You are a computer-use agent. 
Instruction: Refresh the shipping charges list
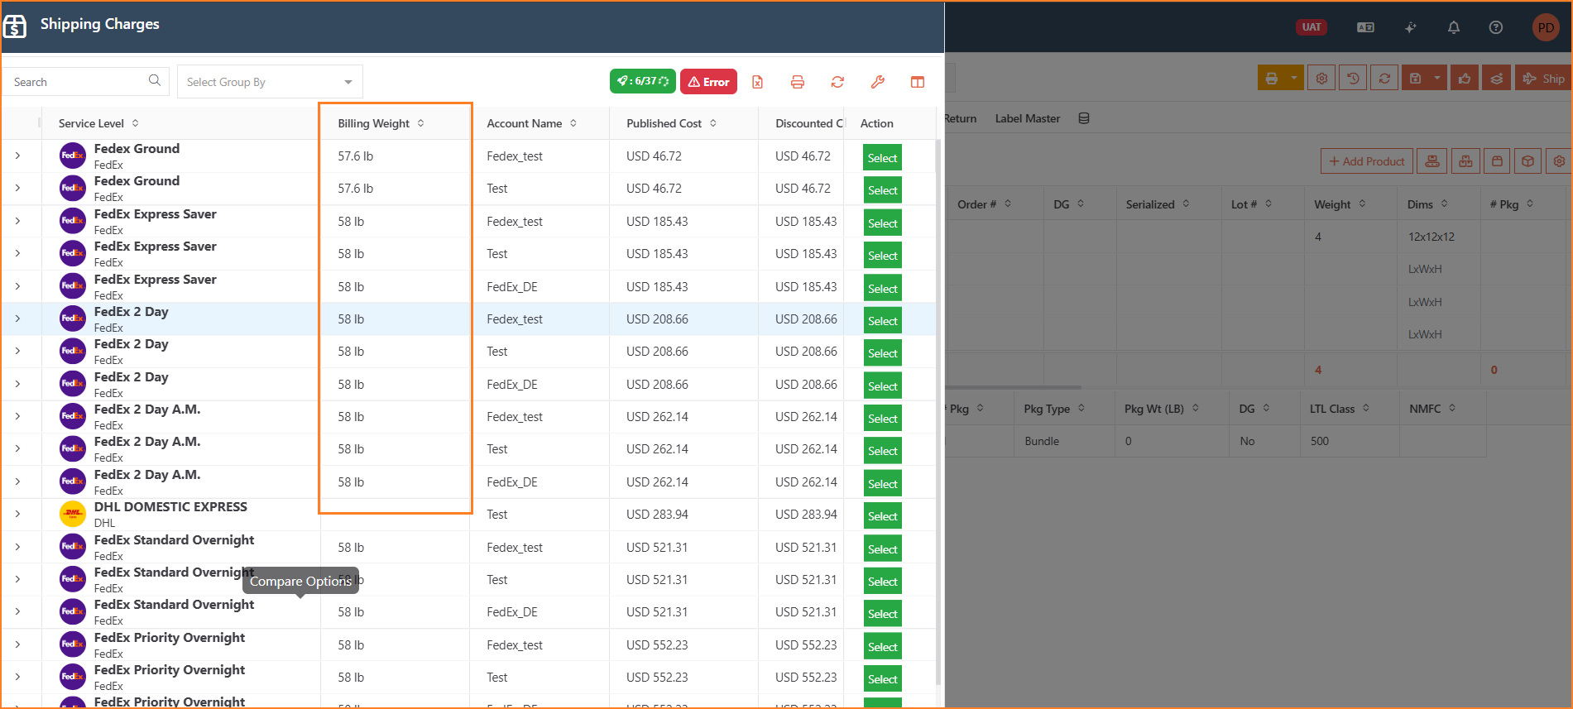click(x=837, y=82)
